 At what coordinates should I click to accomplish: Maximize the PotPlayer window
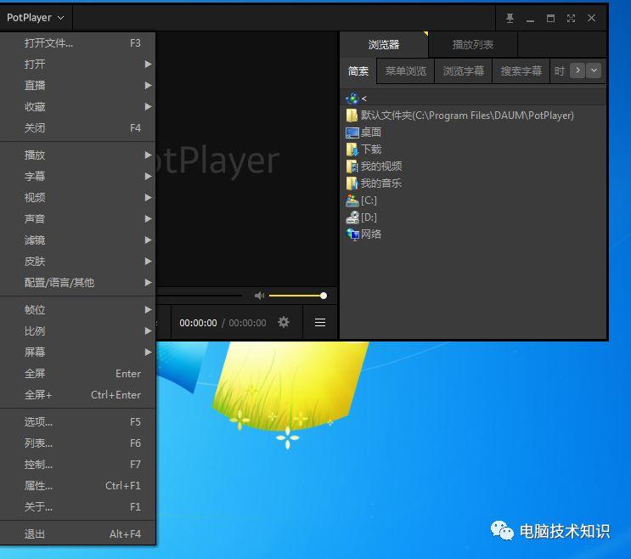pyautogui.click(x=550, y=18)
